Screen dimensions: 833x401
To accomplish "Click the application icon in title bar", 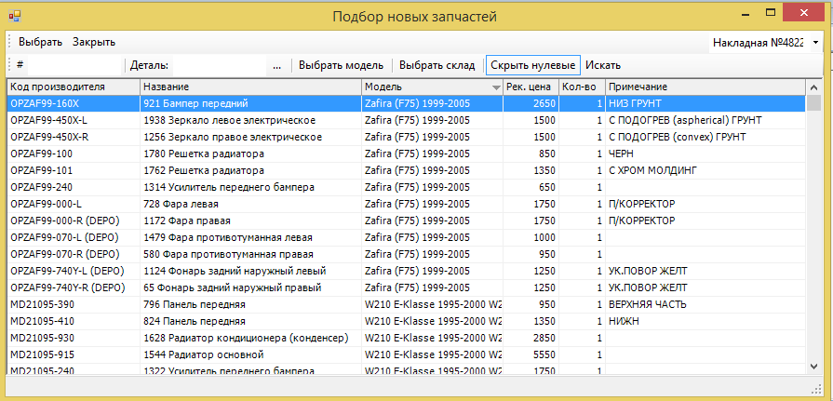I will point(14,16).
